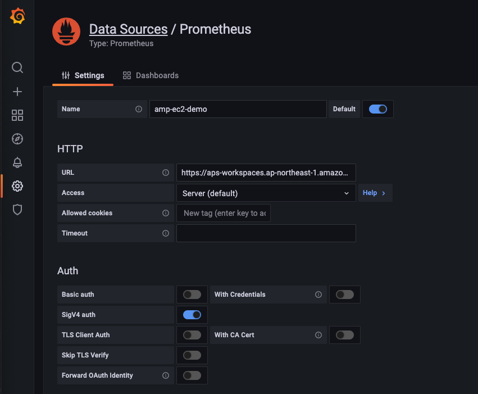Enable the Basic auth toggle
The width and height of the screenshot is (478, 394).
(192, 295)
